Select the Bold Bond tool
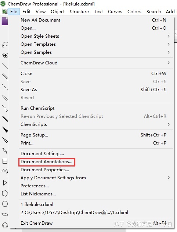This screenshot has width=177, height=232. 5,119
